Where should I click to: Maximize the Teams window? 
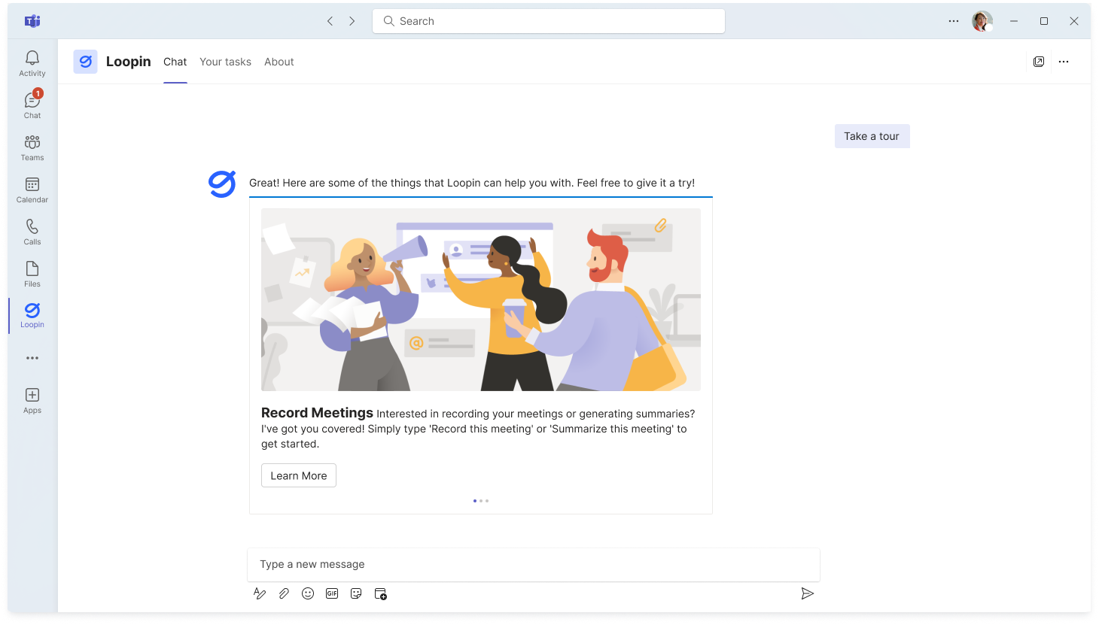click(x=1044, y=21)
